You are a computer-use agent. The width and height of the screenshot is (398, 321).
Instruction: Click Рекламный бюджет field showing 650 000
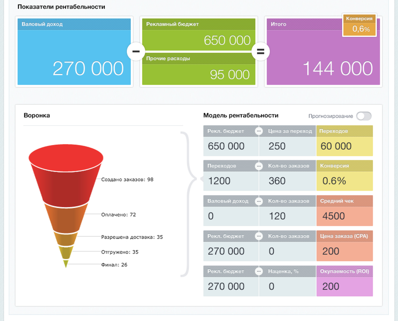point(198,40)
